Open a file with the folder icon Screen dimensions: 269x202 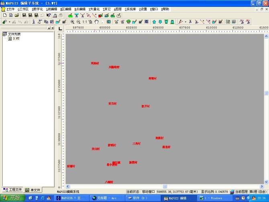(16, 15)
